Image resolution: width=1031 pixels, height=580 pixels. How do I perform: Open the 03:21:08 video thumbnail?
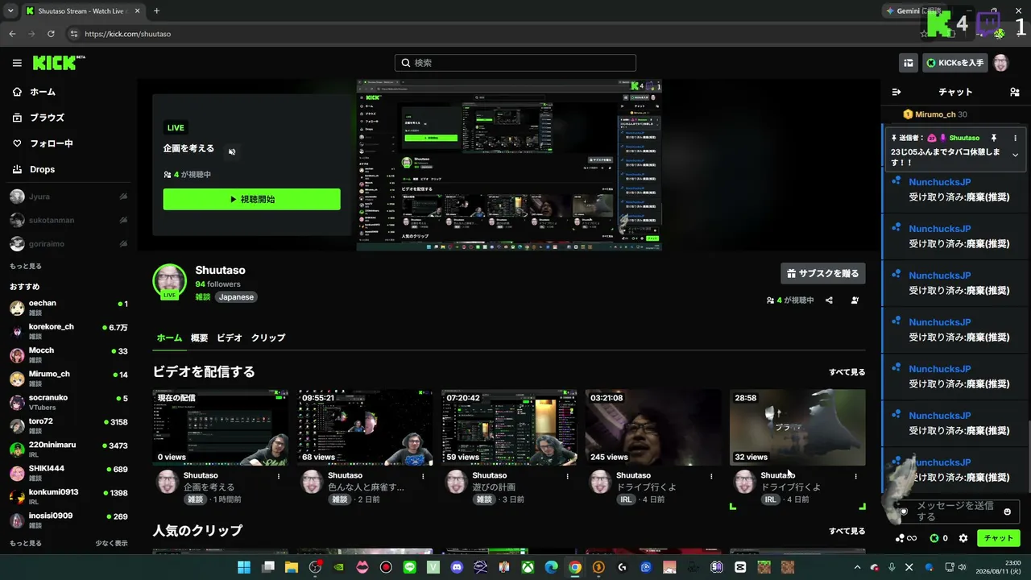click(653, 427)
